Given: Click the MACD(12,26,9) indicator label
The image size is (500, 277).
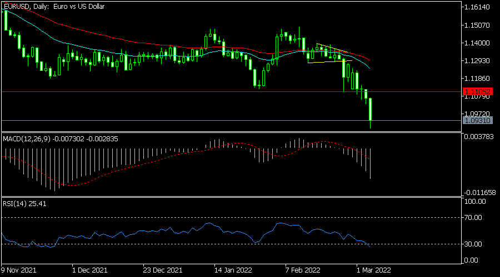Looking at the screenshot, I should [x=61, y=139].
